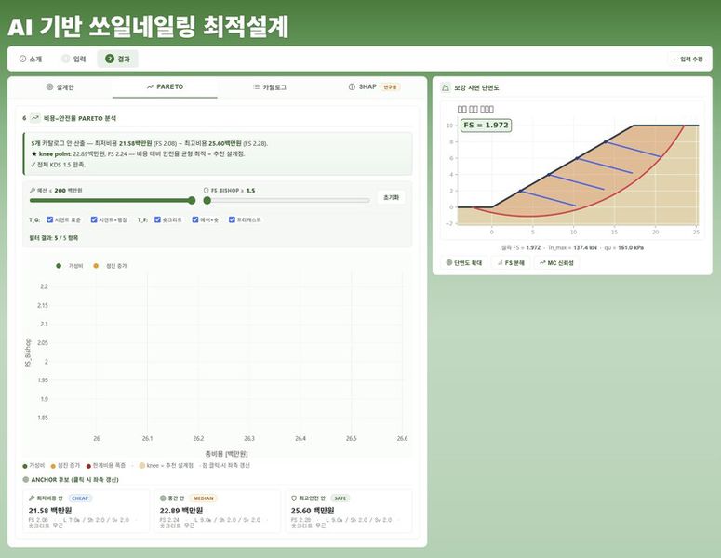Click the list icon on 카탈로그 tab
Screen dimensions: 721x558
256,86
